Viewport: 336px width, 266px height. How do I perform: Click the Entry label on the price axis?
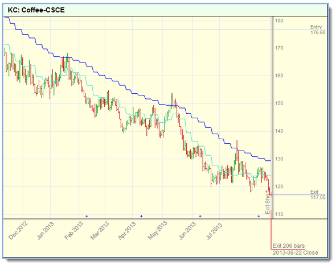(316, 27)
